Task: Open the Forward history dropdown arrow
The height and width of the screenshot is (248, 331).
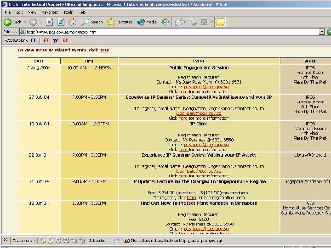Action: tap(41, 22)
